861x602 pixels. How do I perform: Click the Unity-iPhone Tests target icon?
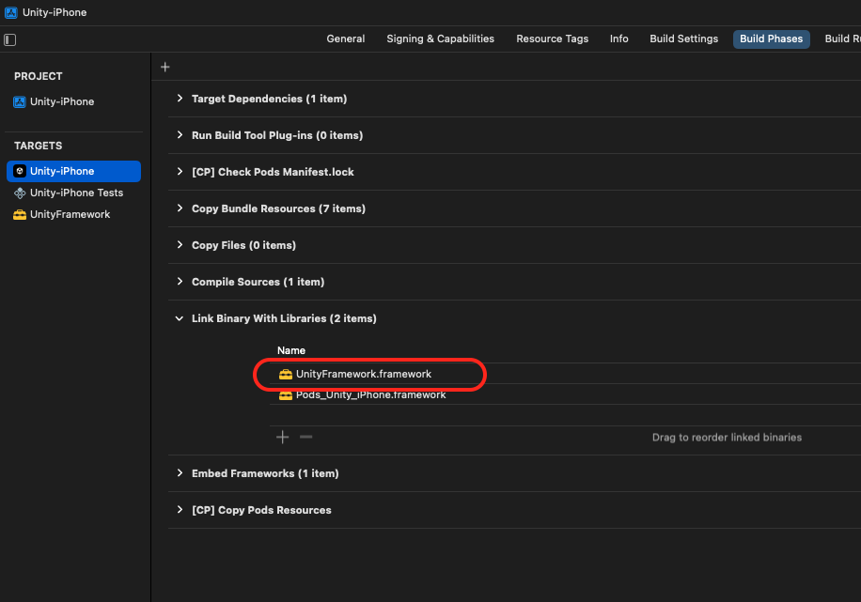click(20, 193)
